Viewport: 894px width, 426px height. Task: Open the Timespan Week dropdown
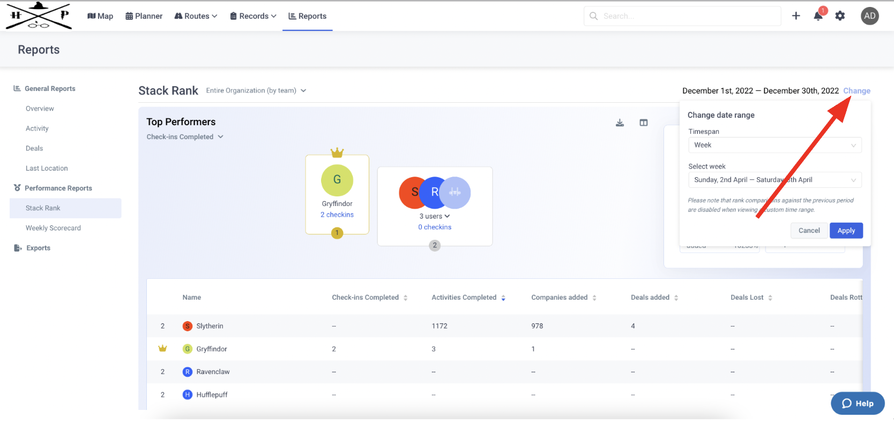[775, 145]
